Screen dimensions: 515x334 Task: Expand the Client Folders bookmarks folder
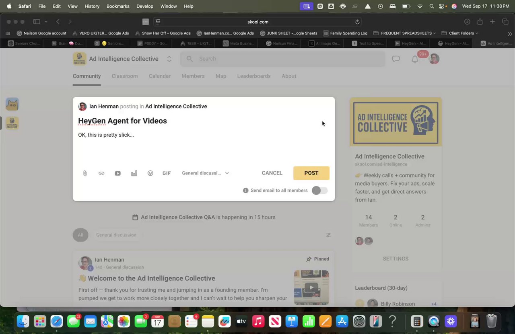460,33
